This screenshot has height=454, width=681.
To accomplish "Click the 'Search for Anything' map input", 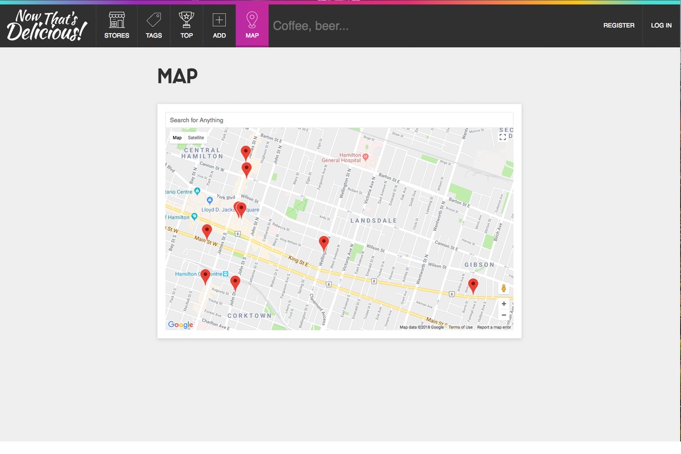I will (x=339, y=120).
